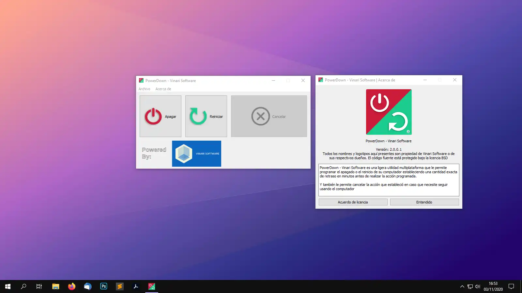
Task: Open the notification center
Action: tap(511, 286)
